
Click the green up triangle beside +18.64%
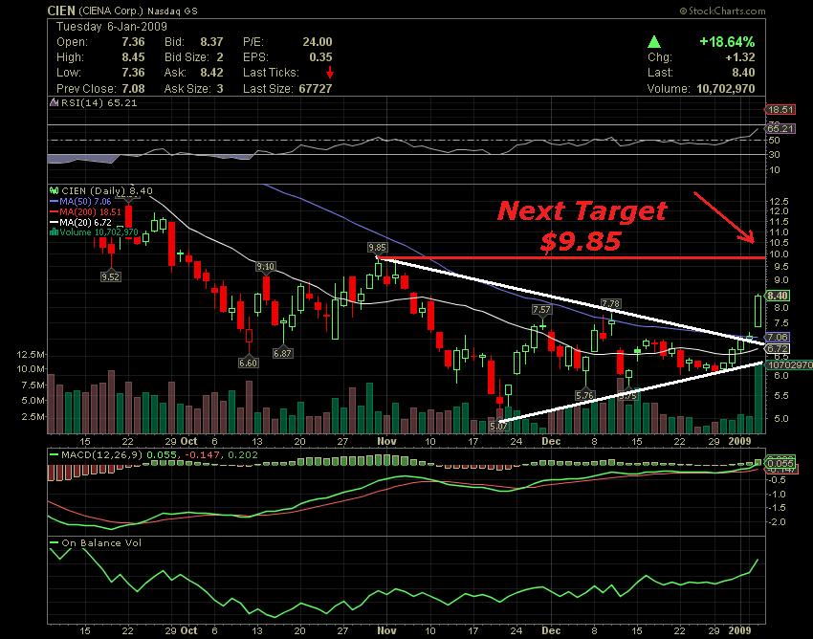pyautogui.click(x=654, y=42)
